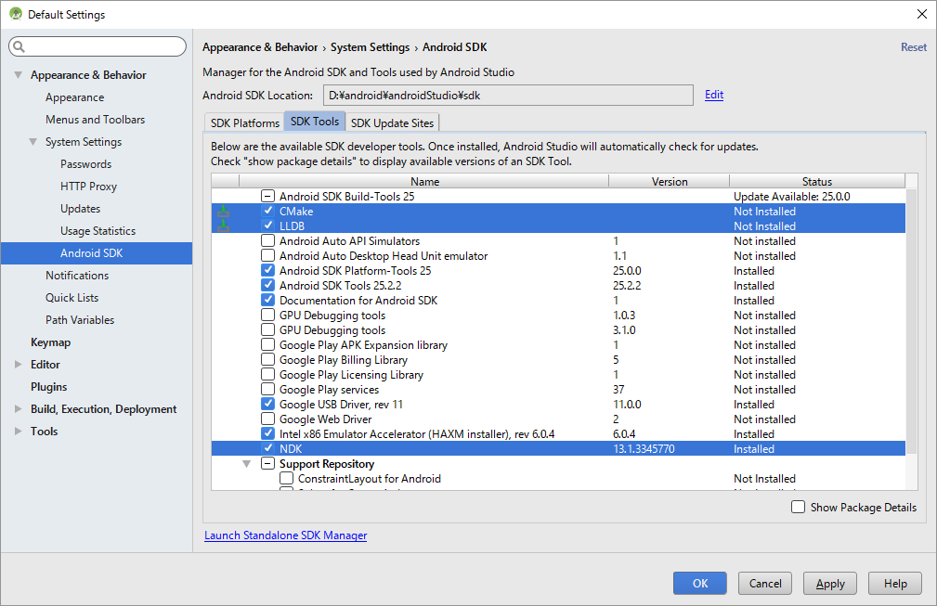Select the SDK Tools tab
This screenshot has height=606, width=937.
click(315, 122)
